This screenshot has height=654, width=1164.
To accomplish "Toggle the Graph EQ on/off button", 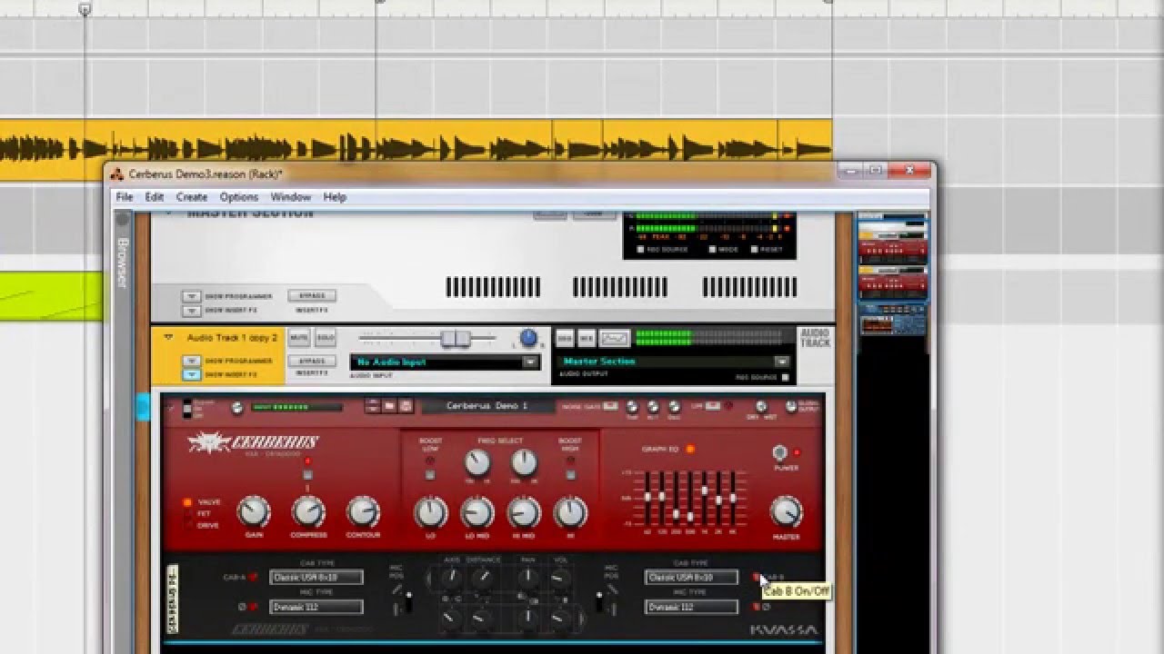I will coord(690,449).
